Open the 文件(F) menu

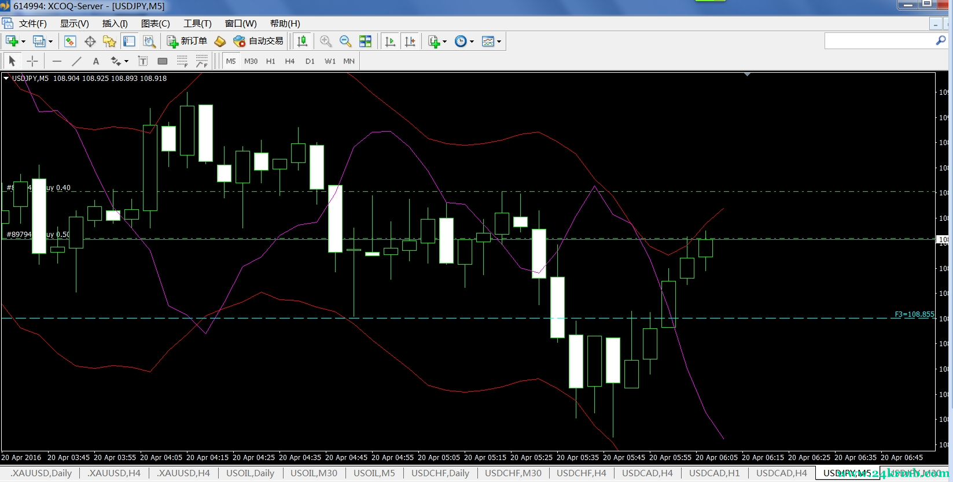tap(32, 24)
